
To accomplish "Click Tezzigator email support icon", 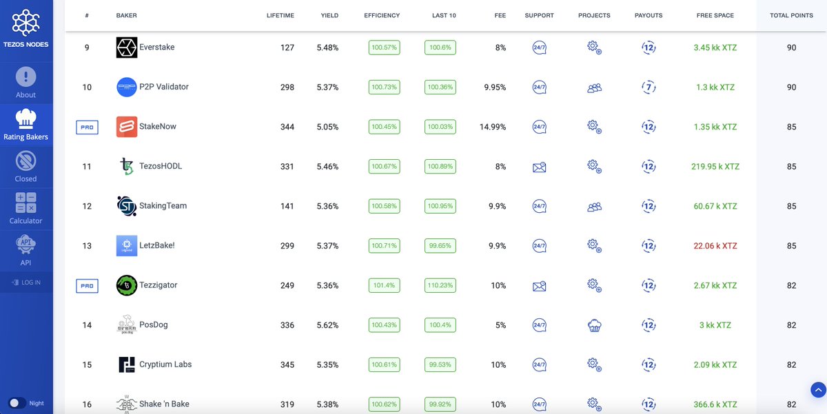I will pos(540,286).
